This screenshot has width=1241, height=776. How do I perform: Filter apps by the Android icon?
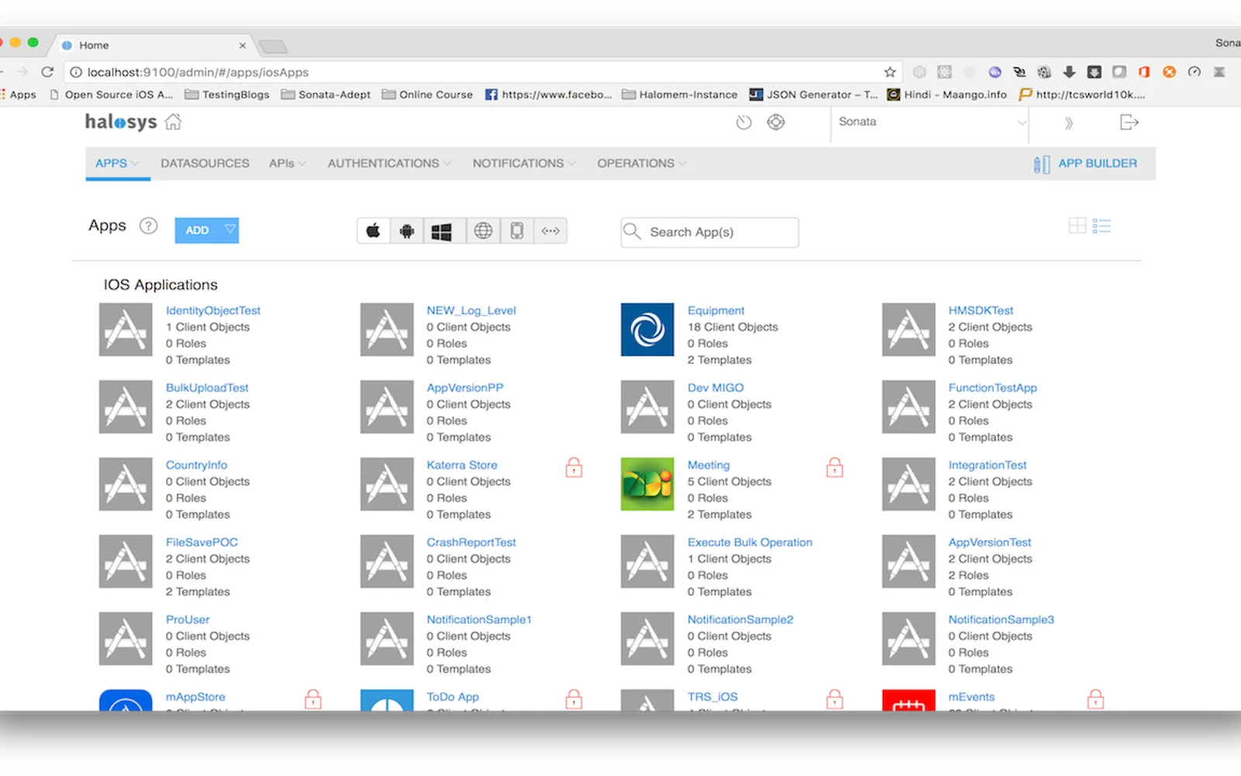(407, 230)
